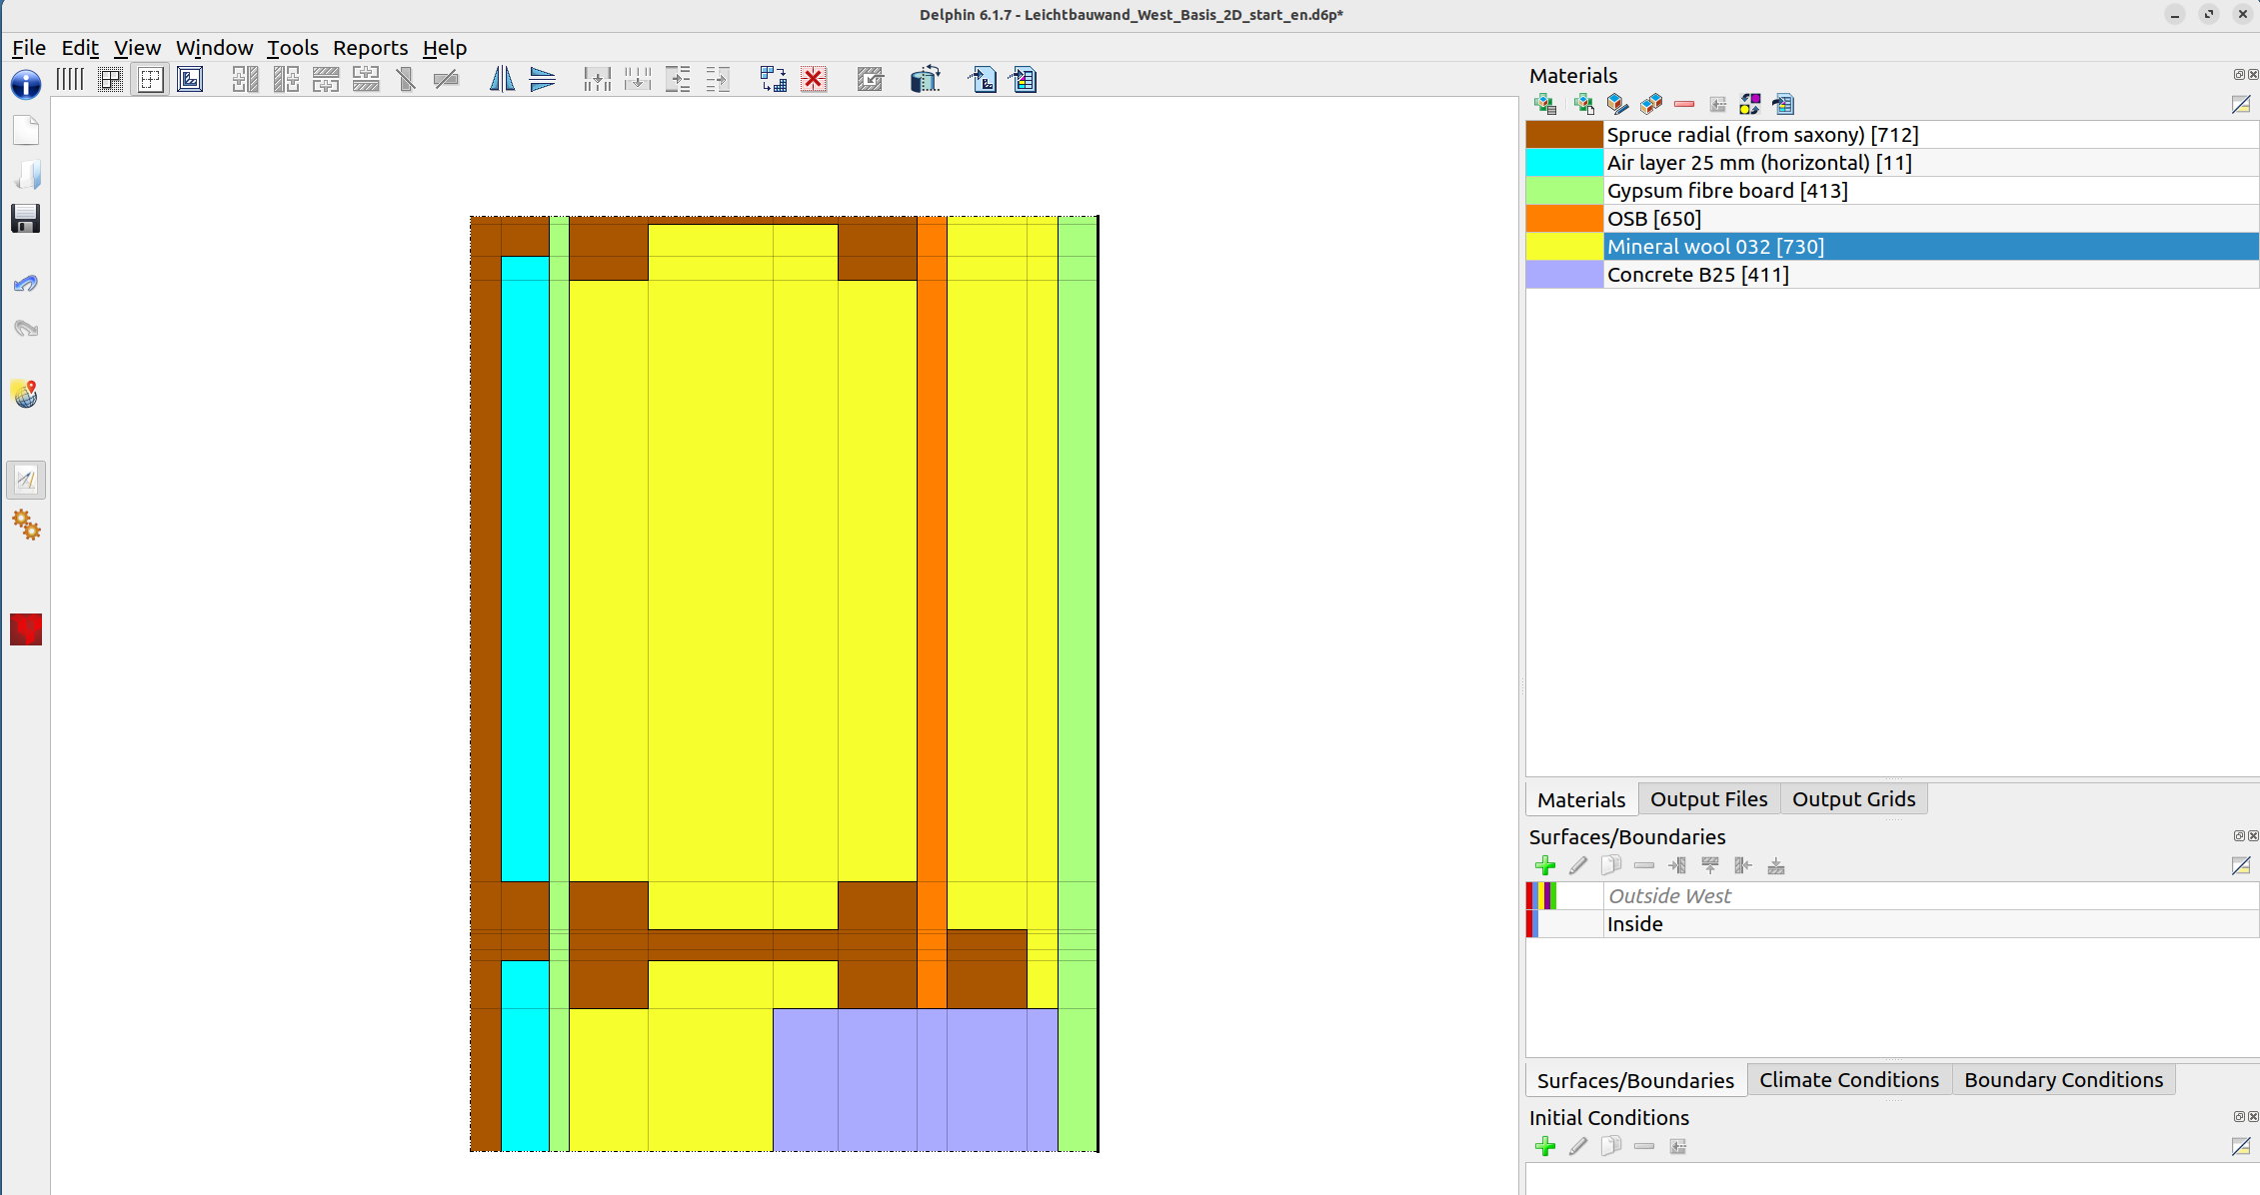Click the mirror vertically triangles icon
Image resolution: width=2260 pixels, height=1195 pixels.
(x=502, y=79)
